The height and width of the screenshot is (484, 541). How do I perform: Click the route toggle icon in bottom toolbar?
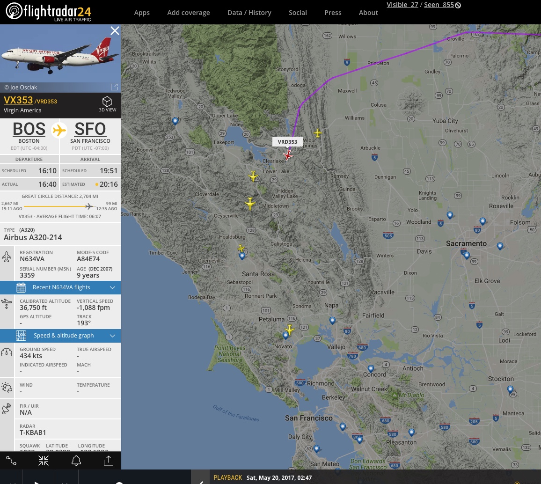(11, 461)
